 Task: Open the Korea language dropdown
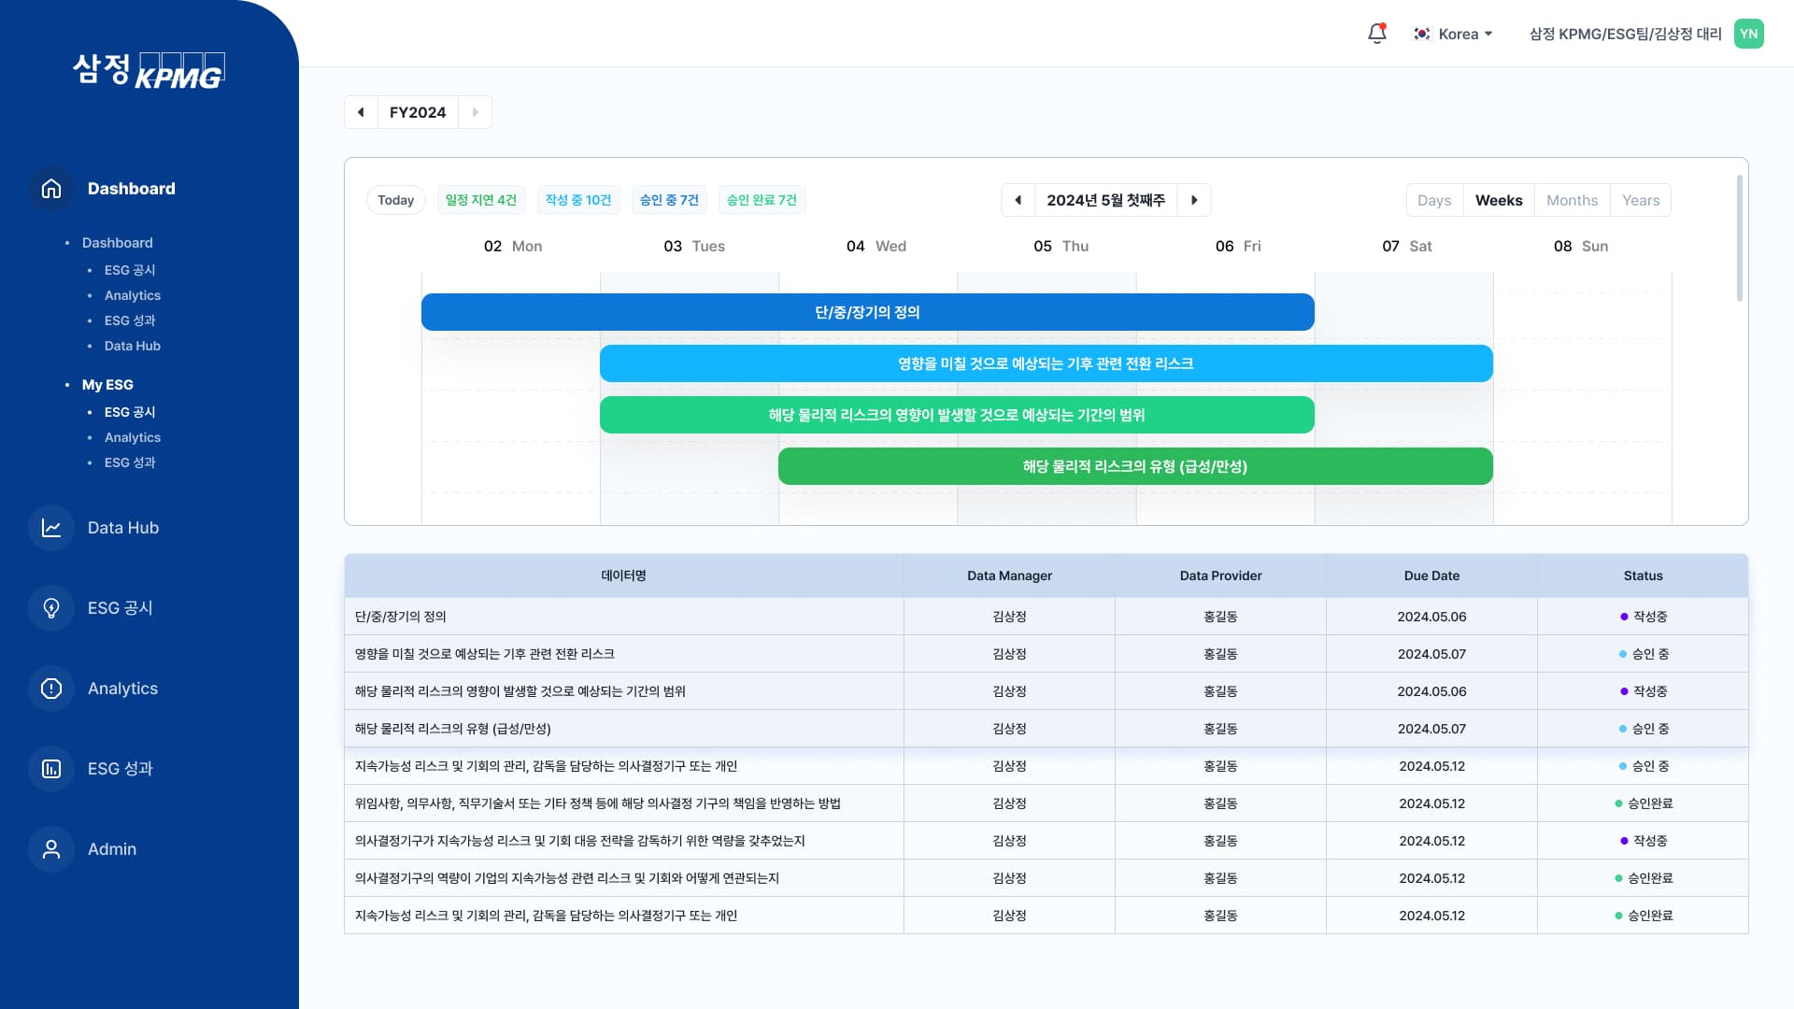tap(1453, 34)
